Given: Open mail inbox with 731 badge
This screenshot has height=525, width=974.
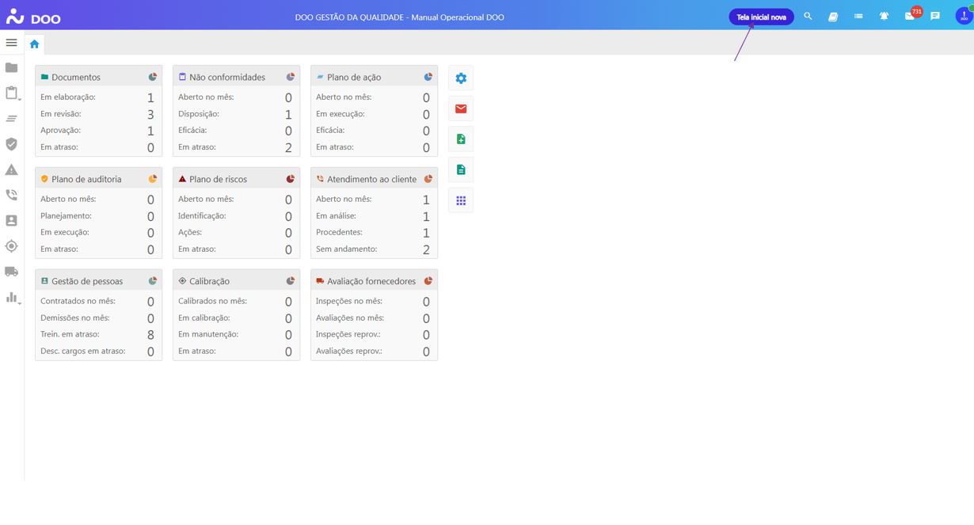Looking at the screenshot, I should pyautogui.click(x=910, y=16).
